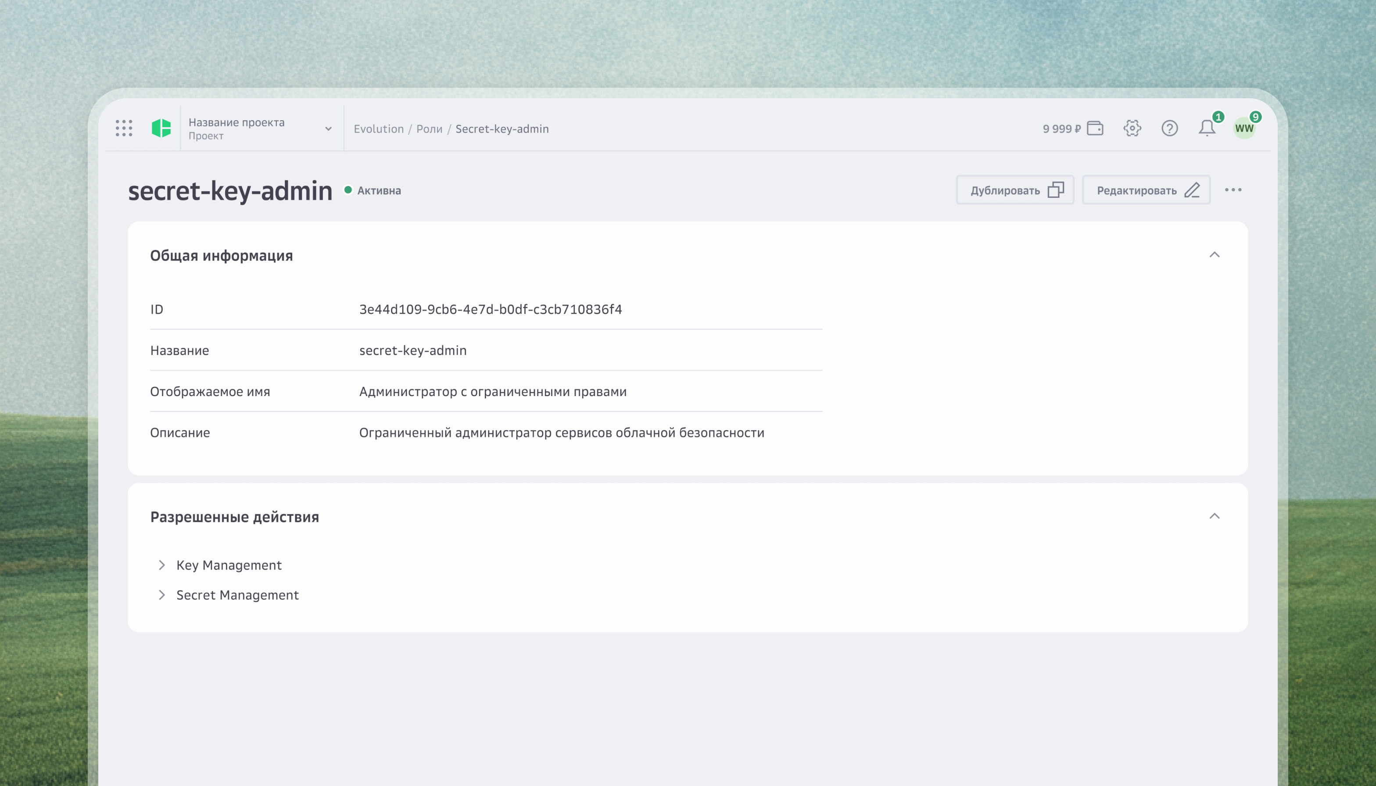Open the help question mark icon
Screen dimensions: 1376x786
click(x=1170, y=129)
